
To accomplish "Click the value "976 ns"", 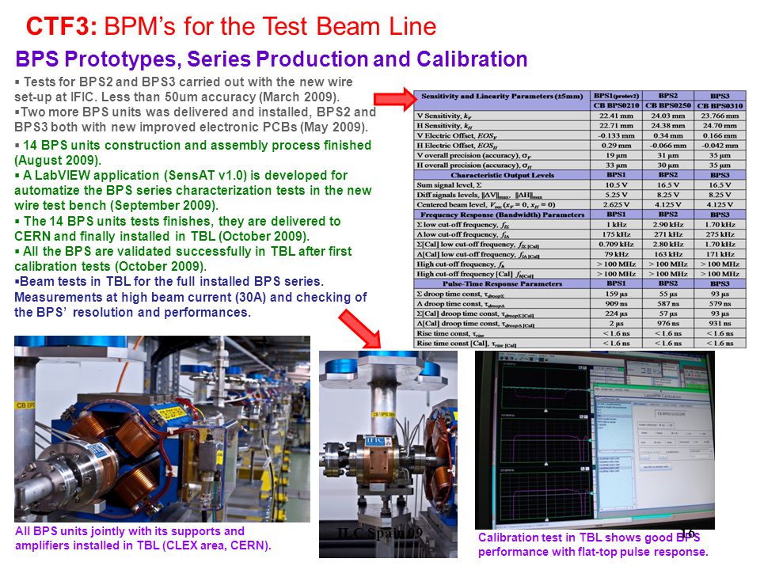I will coord(668,323).
